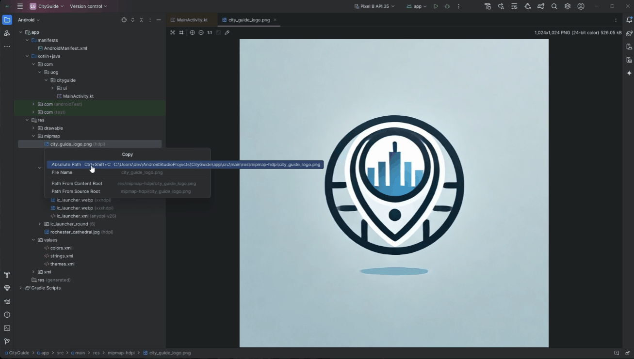The height and width of the screenshot is (359, 634).
Task: Open the Project tool window folder icon
Action: point(7,20)
